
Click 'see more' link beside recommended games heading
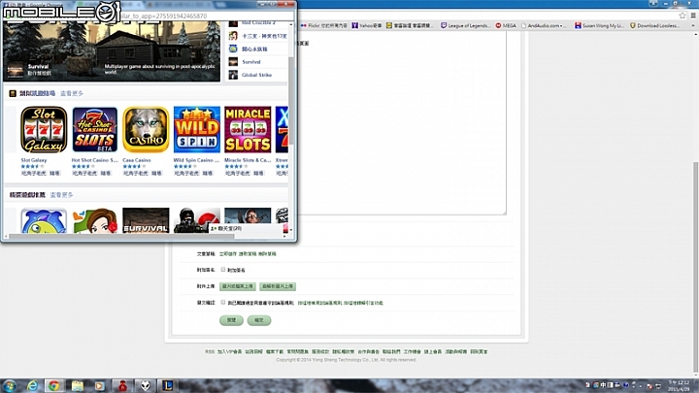tap(61, 195)
